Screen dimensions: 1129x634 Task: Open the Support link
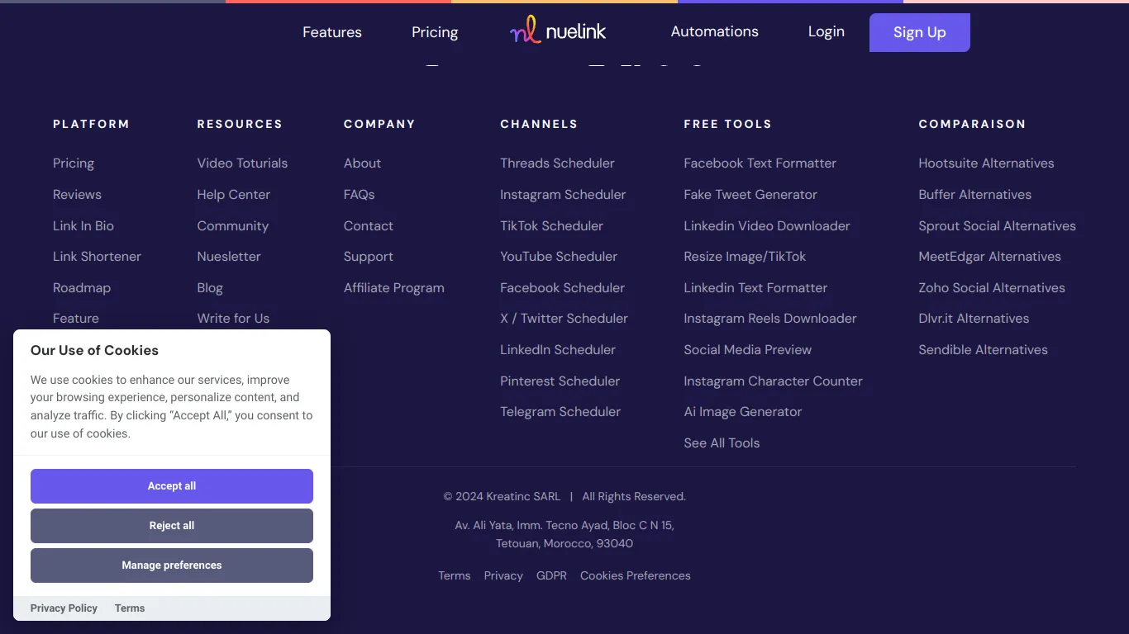[x=369, y=257]
